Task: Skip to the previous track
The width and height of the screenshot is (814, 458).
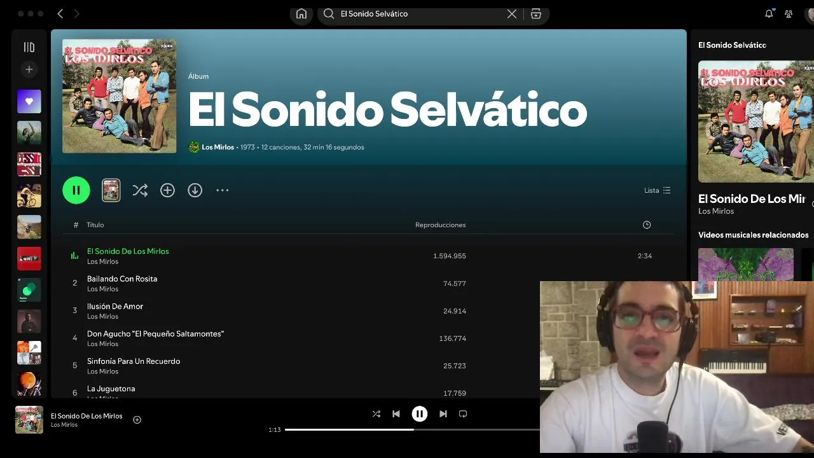Action: [396, 413]
